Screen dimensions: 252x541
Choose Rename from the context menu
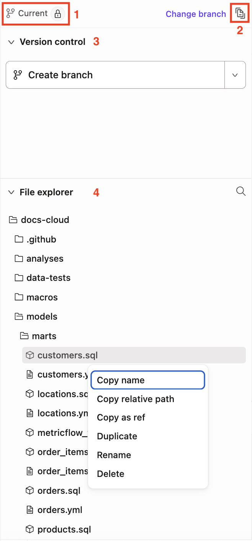point(114,455)
